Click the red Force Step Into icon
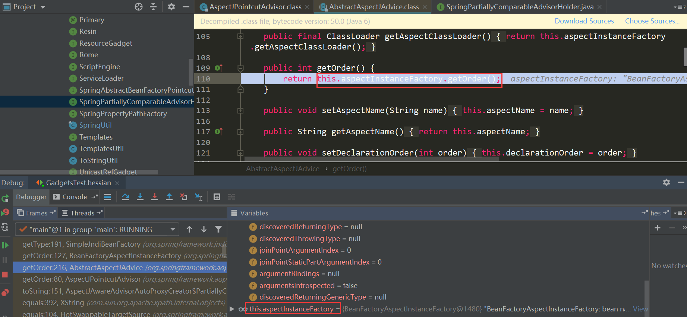687x317 pixels. [155, 197]
